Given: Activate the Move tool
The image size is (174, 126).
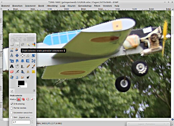Looking at the screenshot, I should pyautogui.click(x=17, y=55).
